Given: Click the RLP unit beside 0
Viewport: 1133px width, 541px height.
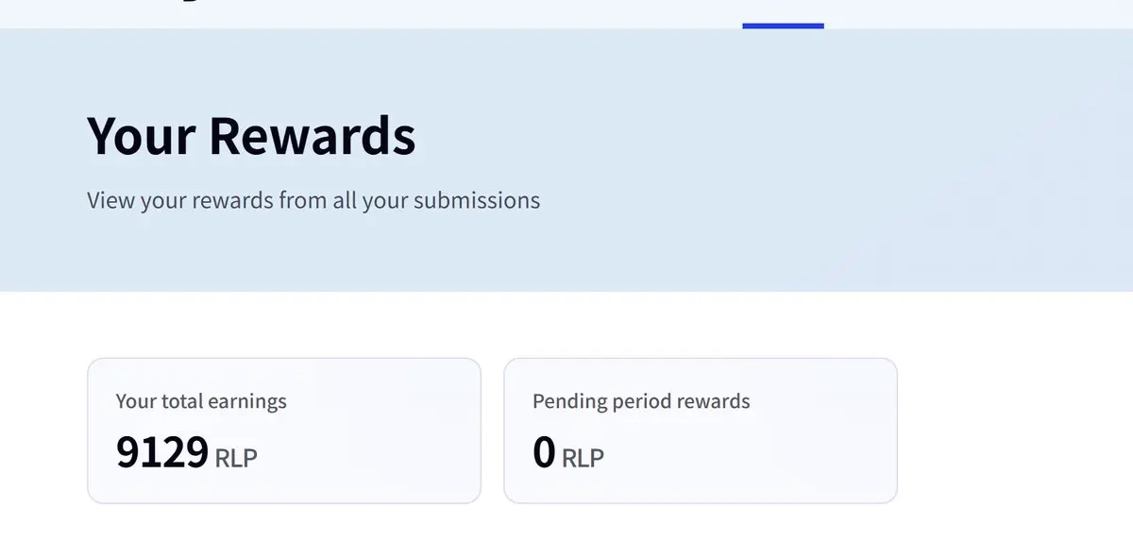Looking at the screenshot, I should click(583, 458).
